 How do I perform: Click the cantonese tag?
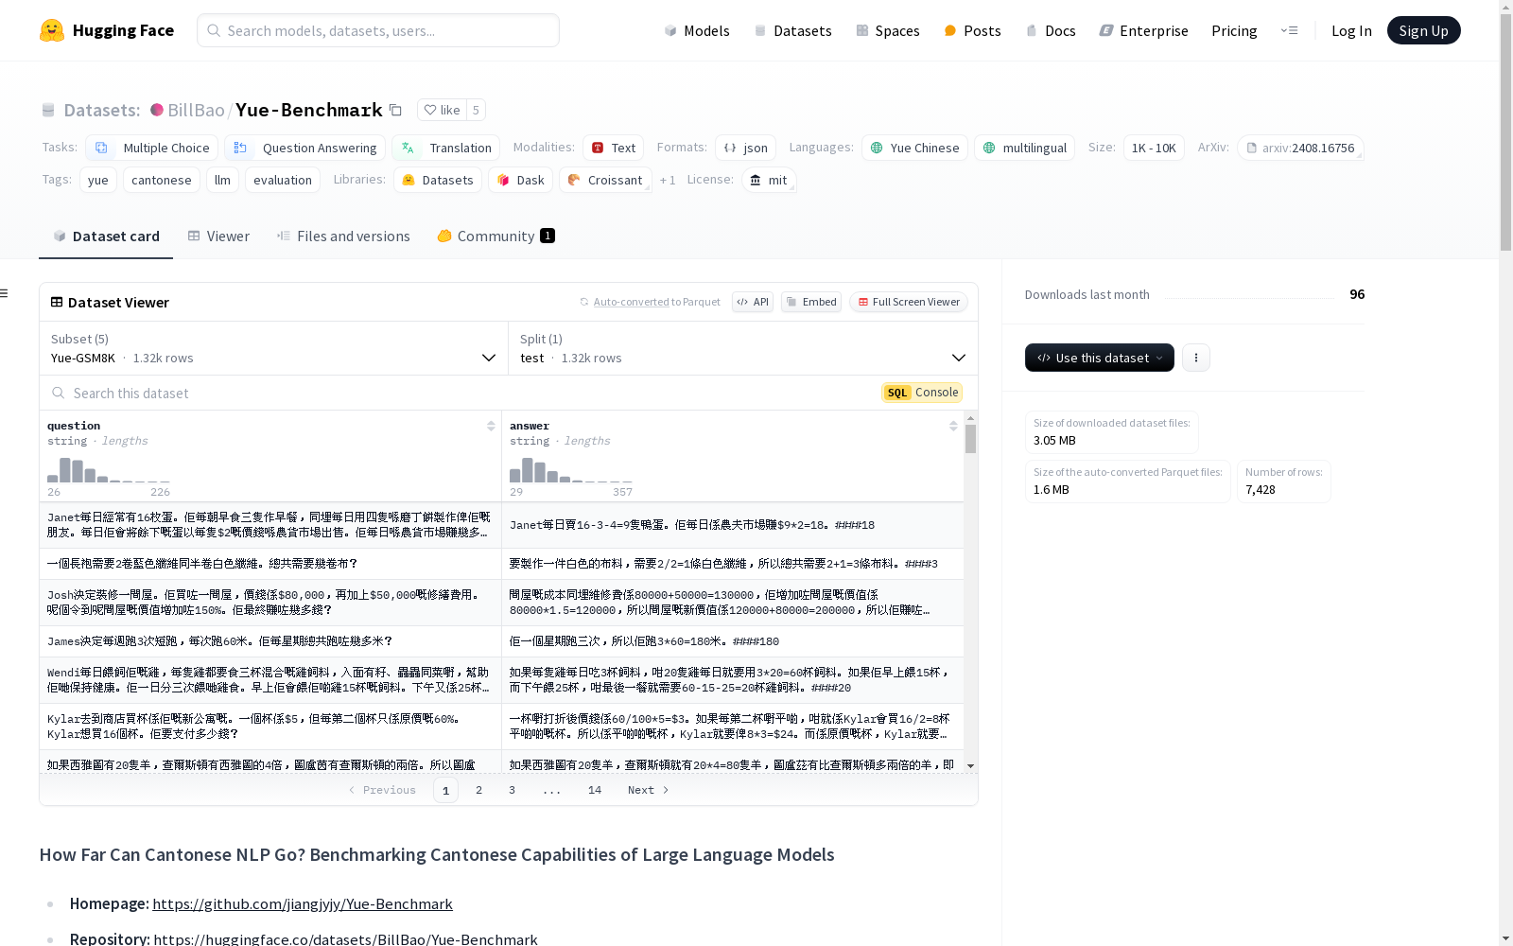(x=162, y=180)
